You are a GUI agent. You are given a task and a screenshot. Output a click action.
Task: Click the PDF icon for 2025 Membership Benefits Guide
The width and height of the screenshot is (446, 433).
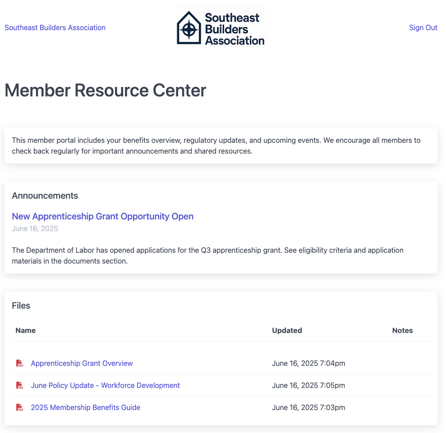click(20, 407)
